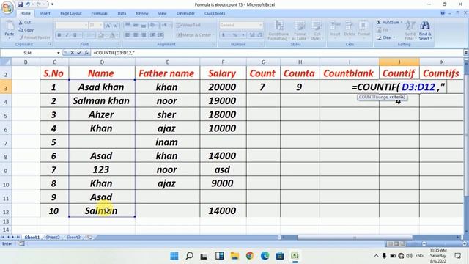Screen dimensions: 469x264
Task: Click the formula bar input text
Action: 114,53
